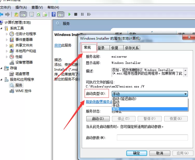This screenshot has height=160, width=195.
Task: Switch to 依存关系 tab
Action: [132, 48]
